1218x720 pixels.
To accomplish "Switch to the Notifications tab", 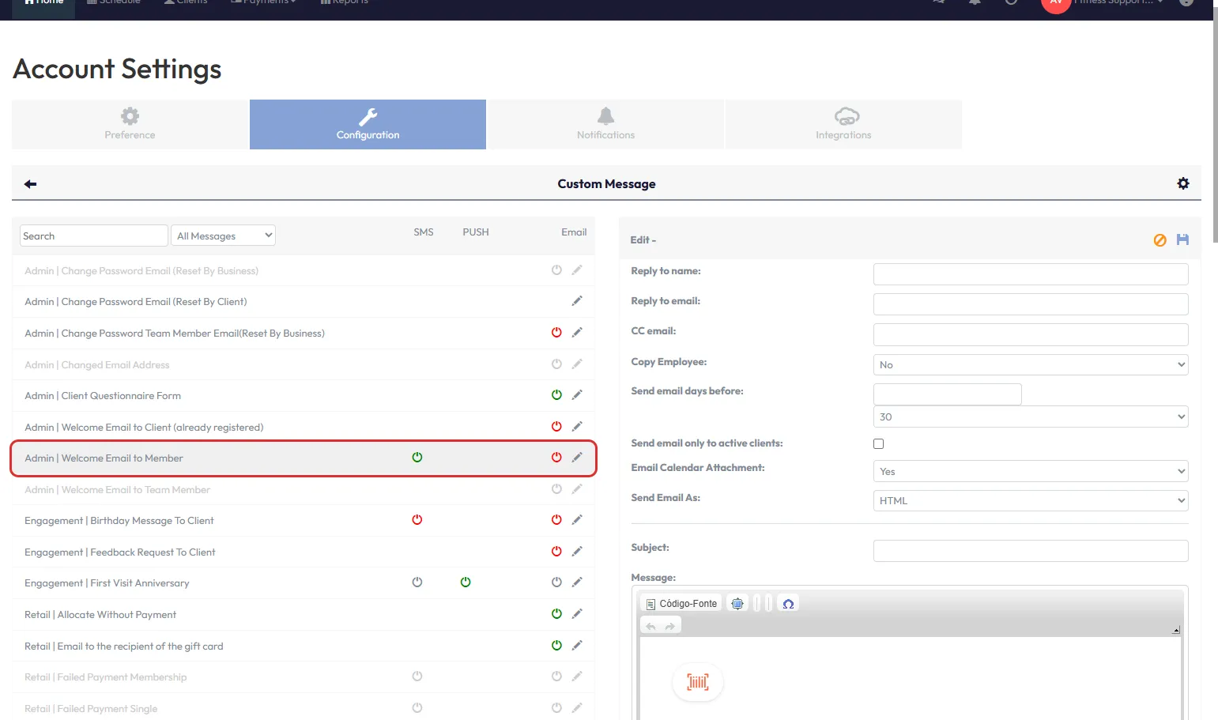I will click(605, 125).
